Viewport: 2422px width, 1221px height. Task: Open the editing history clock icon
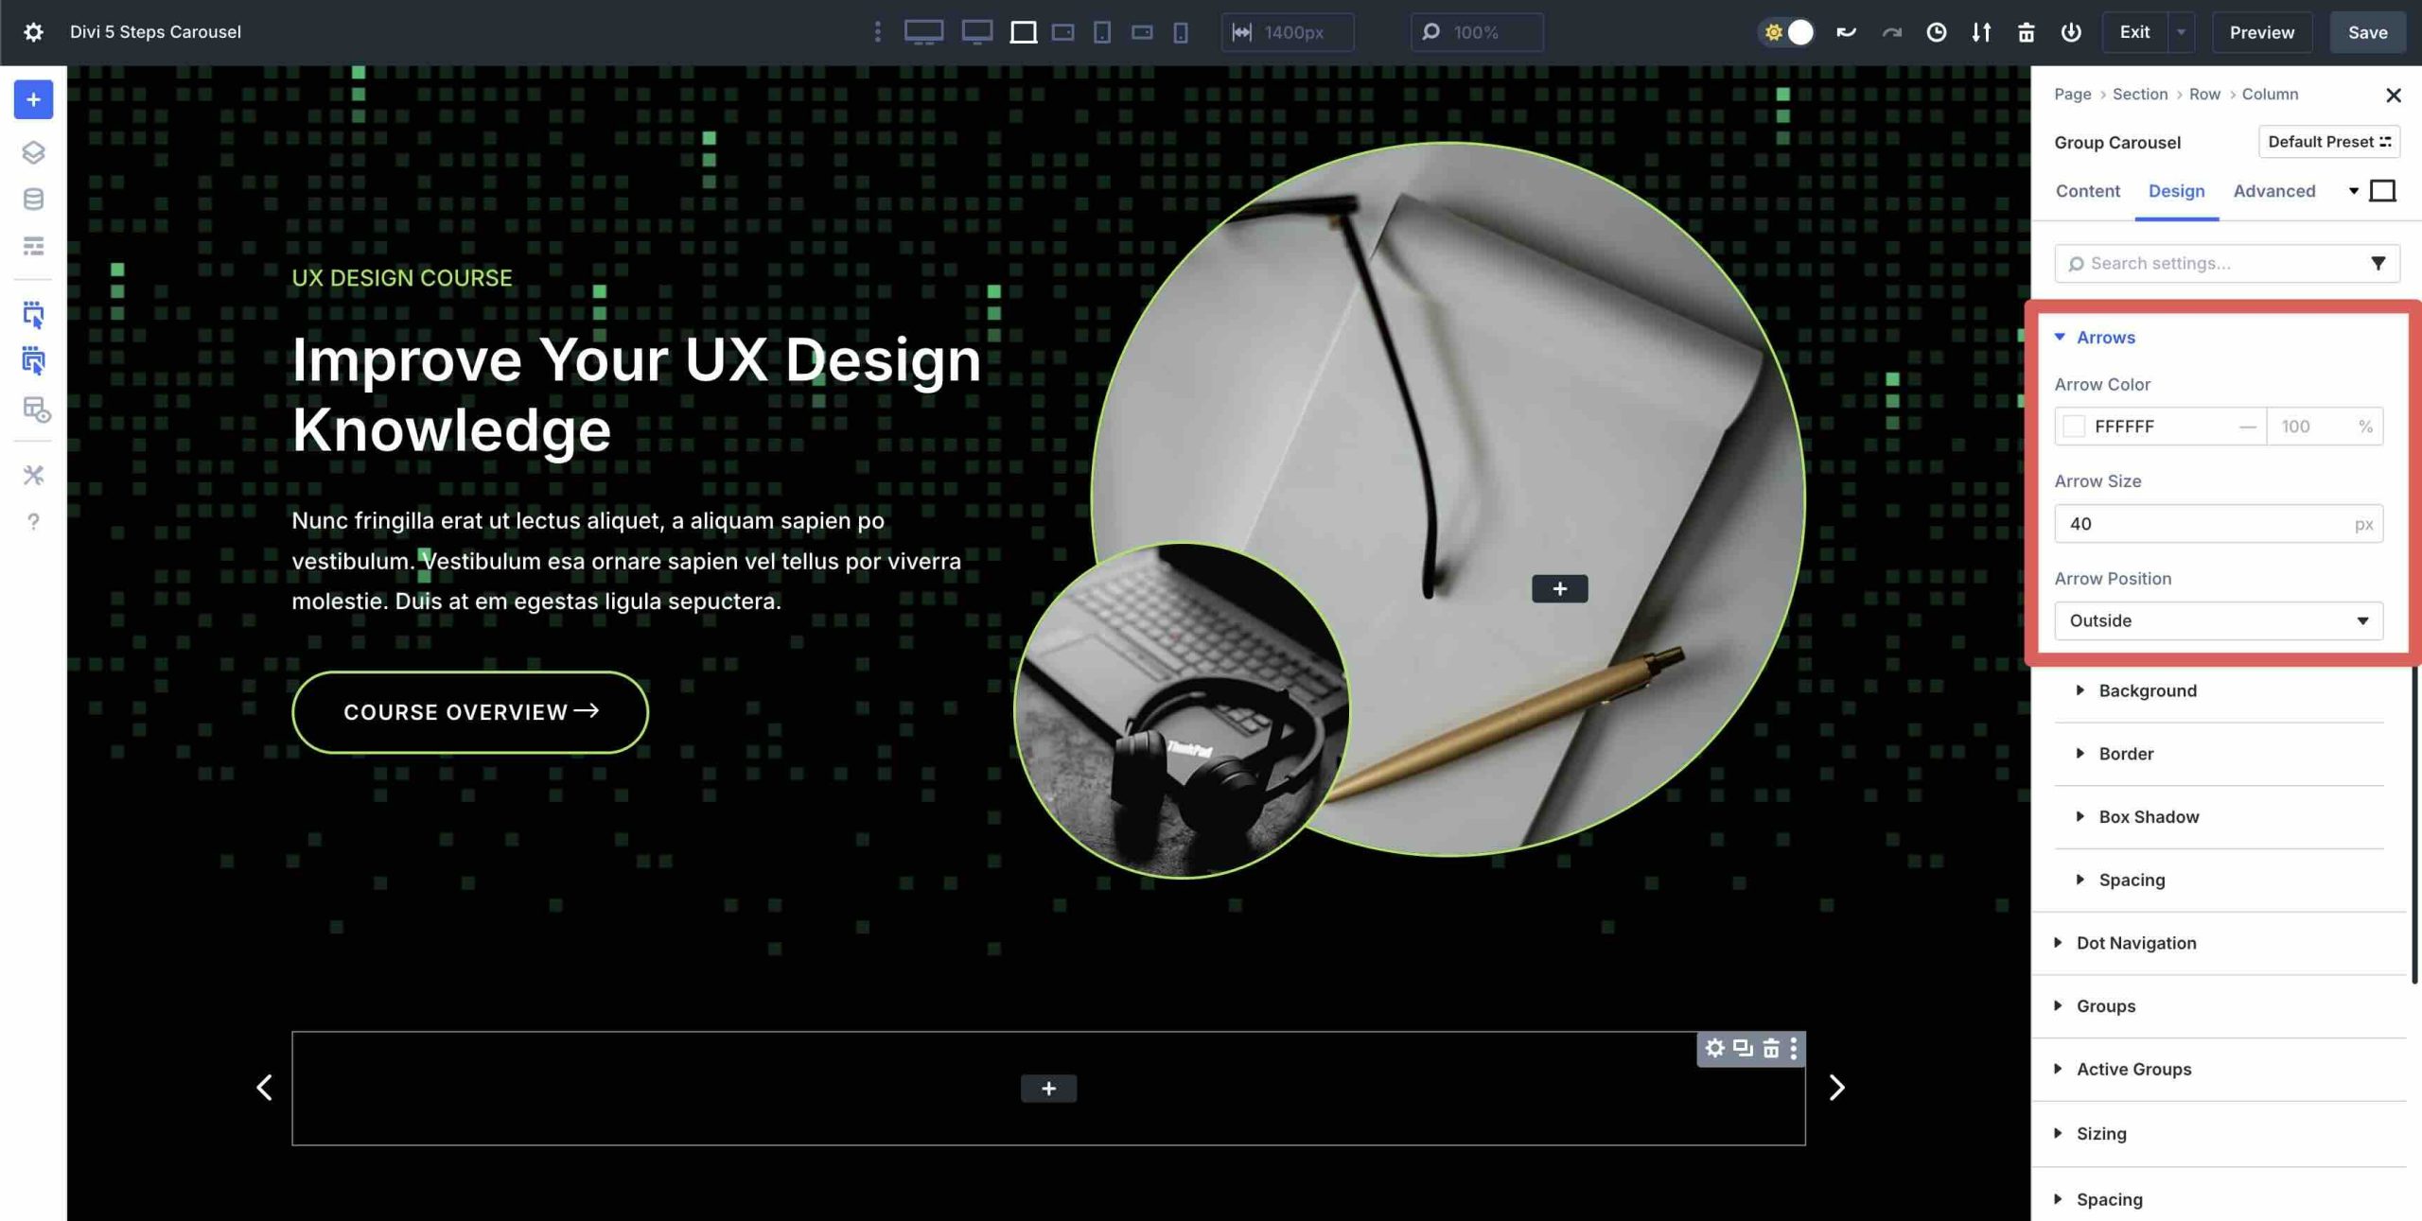pyautogui.click(x=1936, y=32)
